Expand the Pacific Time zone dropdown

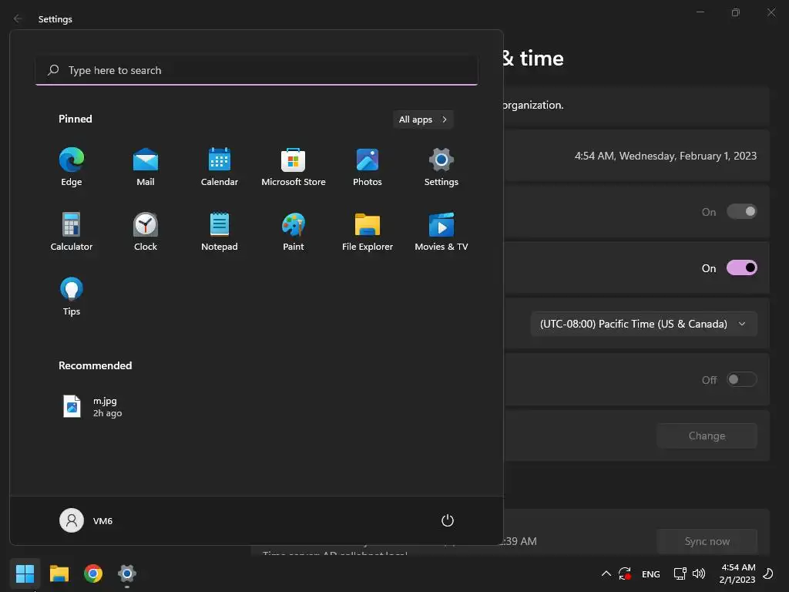[x=643, y=324]
